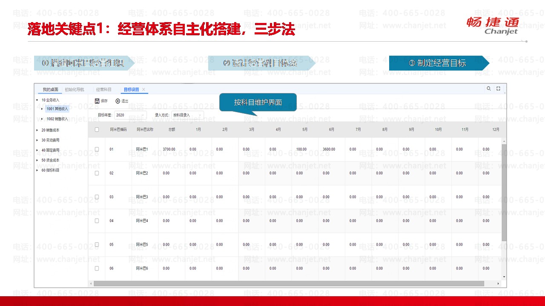Select 10 业务收入 in the tree

coord(50,100)
